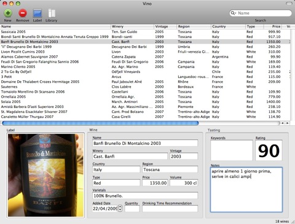295x224 pixels.
Task: Select the Decugnano Dei Barbi 1999 row
Action: coord(145,47)
